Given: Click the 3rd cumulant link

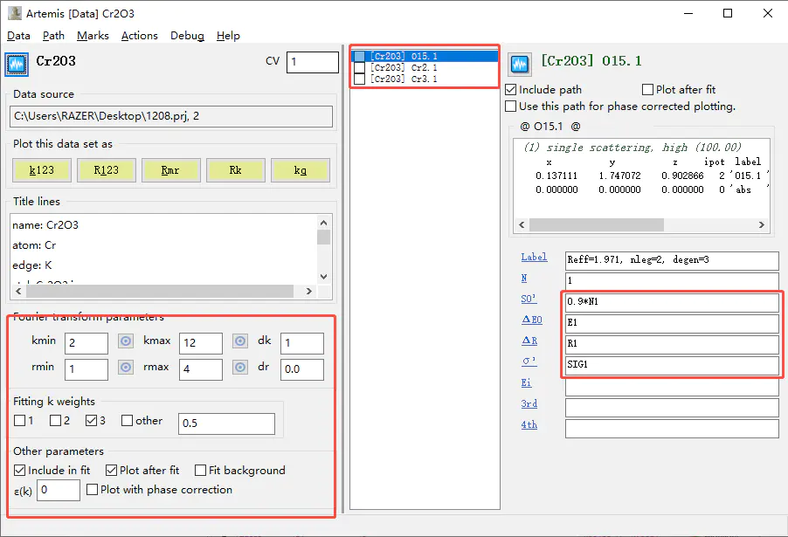Looking at the screenshot, I should 529,403.
